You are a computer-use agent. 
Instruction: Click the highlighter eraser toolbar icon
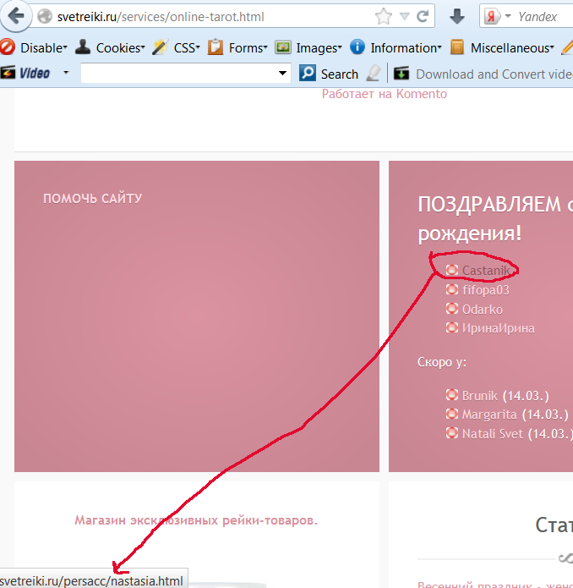pyautogui.click(x=374, y=73)
